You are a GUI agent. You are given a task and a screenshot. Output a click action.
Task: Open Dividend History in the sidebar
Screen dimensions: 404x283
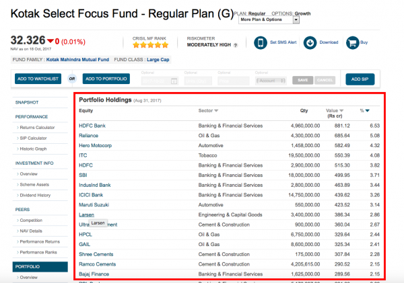[35, 195]
